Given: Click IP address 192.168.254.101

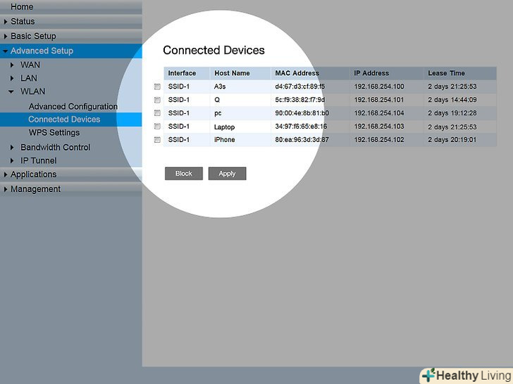Looking at the screenshot, I should coord(379,100).
